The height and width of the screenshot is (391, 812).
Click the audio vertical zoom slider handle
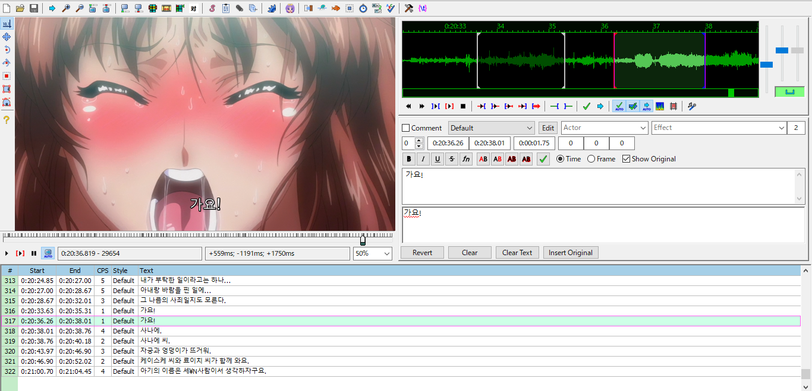tap(782, 50)
